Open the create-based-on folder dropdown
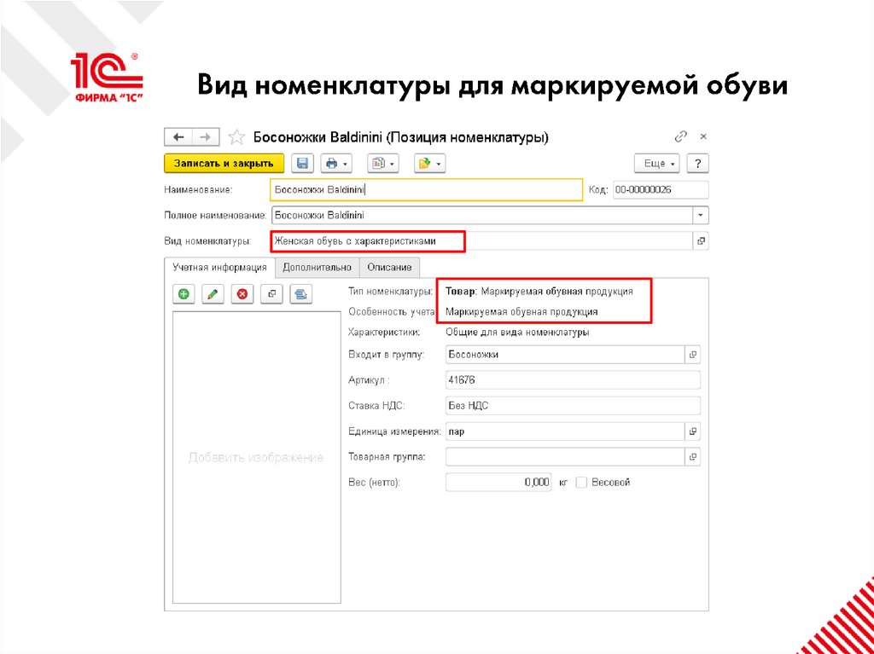This screenshot has width=874, height=654. click(x=429, y=164)
